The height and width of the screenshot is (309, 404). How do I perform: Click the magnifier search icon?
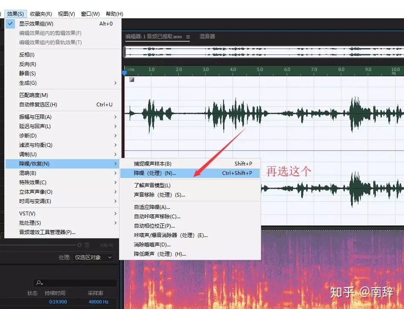[39, 283]
